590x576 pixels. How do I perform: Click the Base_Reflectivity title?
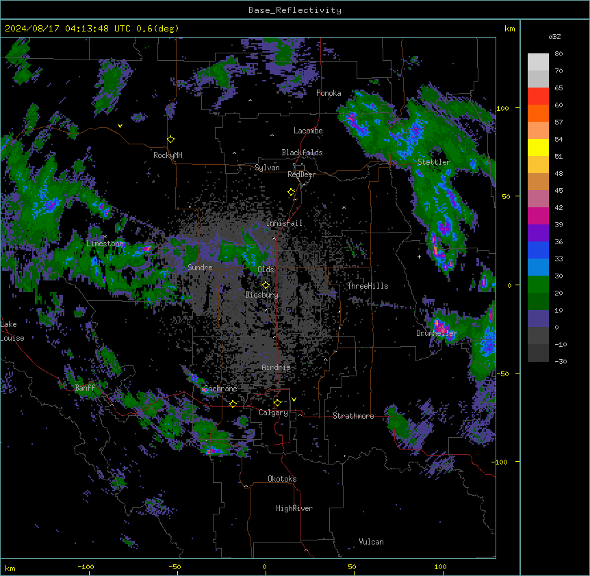click(x=295, y=10)
